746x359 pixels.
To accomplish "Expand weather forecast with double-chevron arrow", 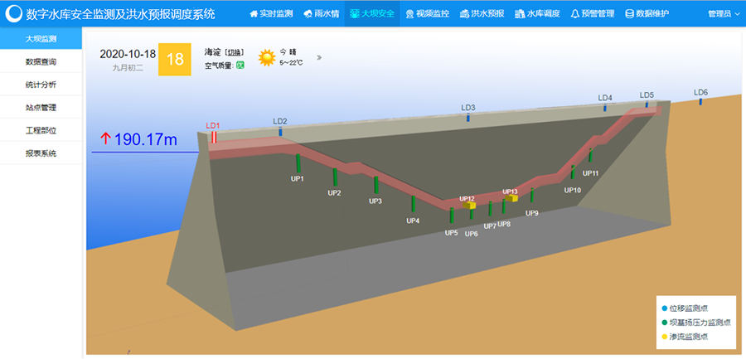I will click(x=319, y=58).
